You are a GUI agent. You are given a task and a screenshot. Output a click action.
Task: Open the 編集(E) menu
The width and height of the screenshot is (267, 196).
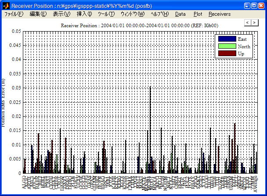(x=38, y=14)
